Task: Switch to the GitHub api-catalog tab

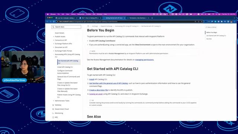Action: 66,18
